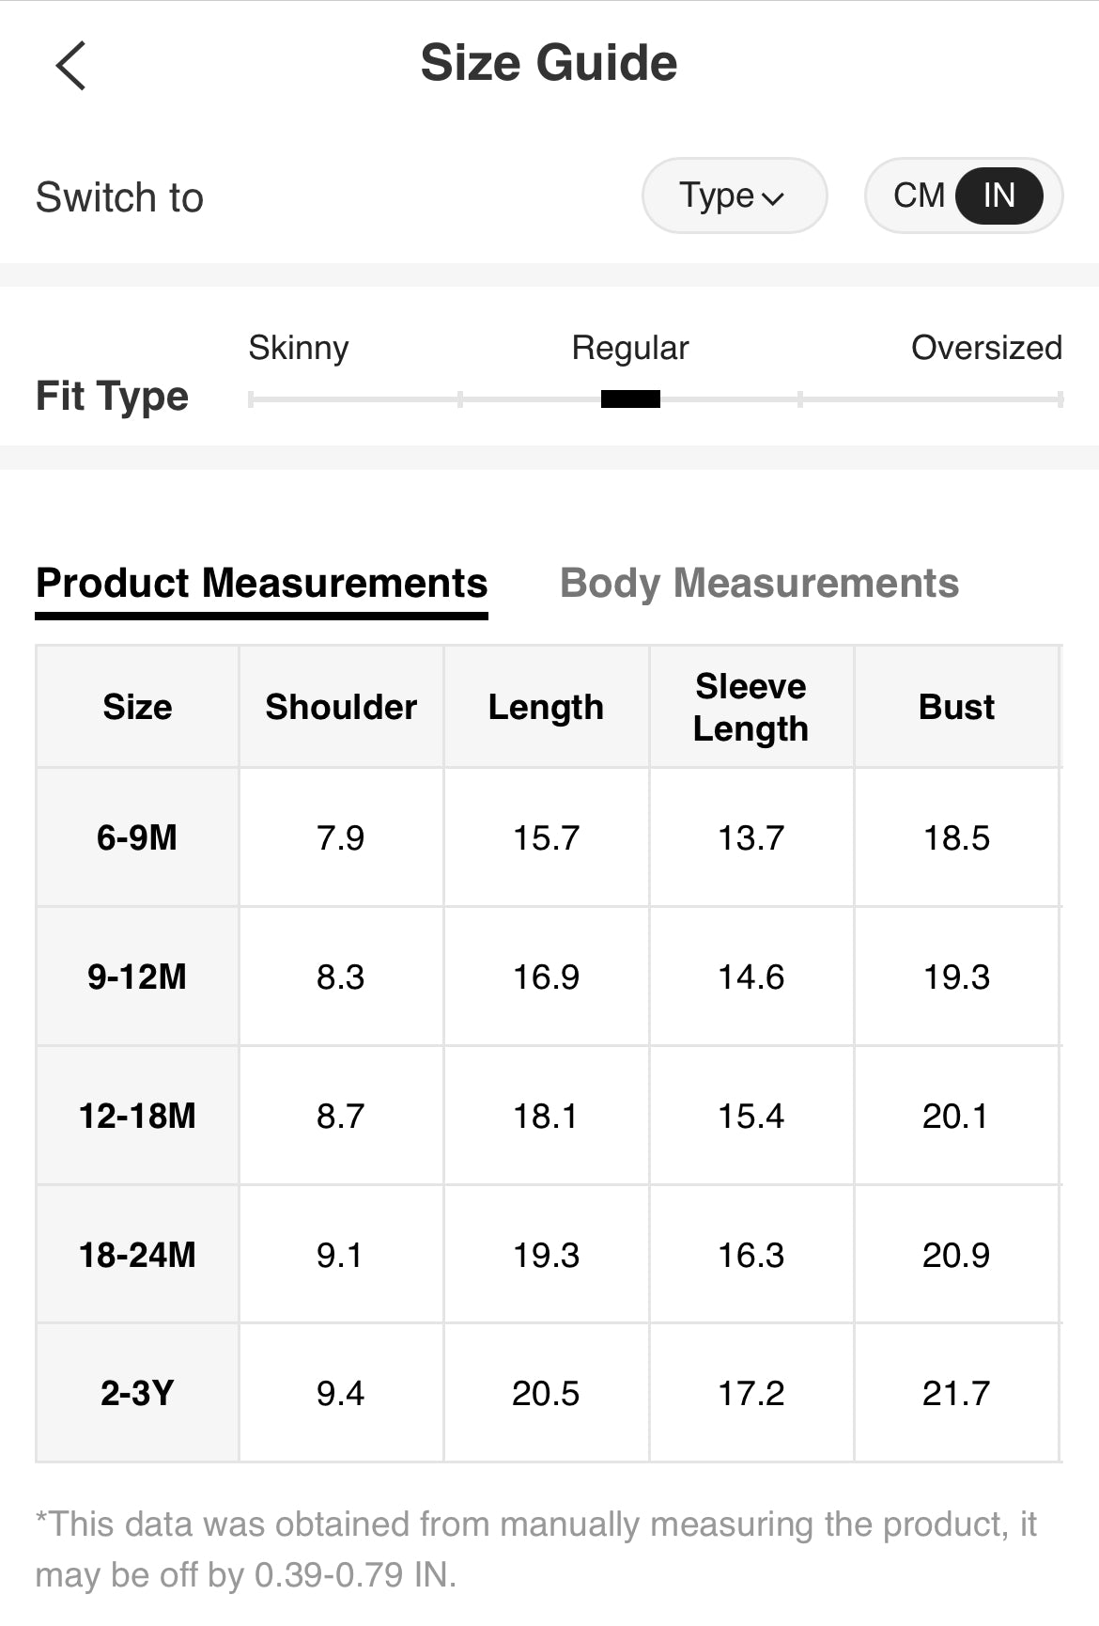Select the IN unit option
Viewport: 1099px width, 1626px height.
[x=998, y=196]
